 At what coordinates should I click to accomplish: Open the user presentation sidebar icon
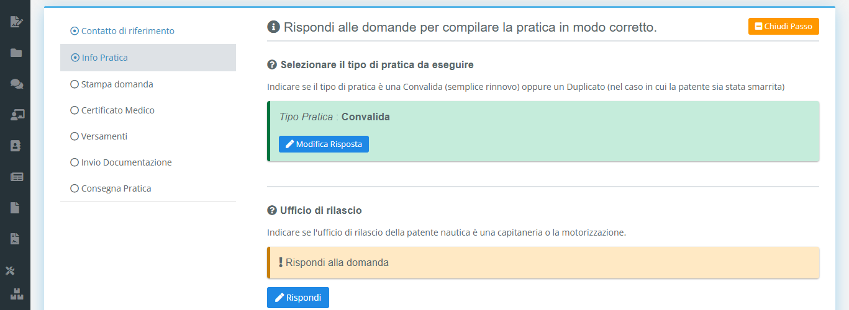[x=16, y=115]
